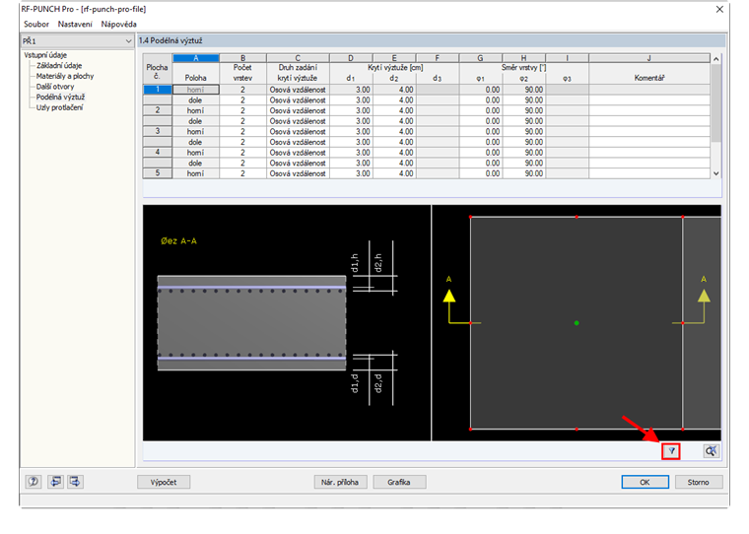Image resolution: width=749 pixels, height=534 pixels.
Task: Select surface row number 5
Action: click(x=158, y=173)
